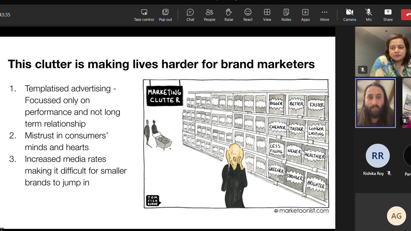Pop out the shared content window
The image size is (411, 231).
pos(165,15)
